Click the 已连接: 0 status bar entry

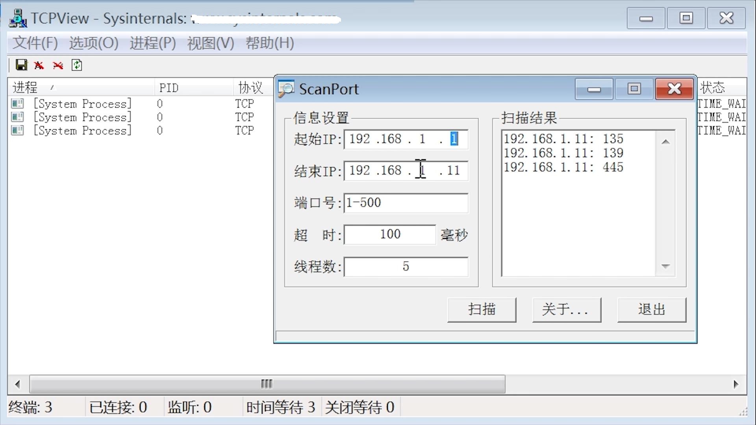(118, 407)
